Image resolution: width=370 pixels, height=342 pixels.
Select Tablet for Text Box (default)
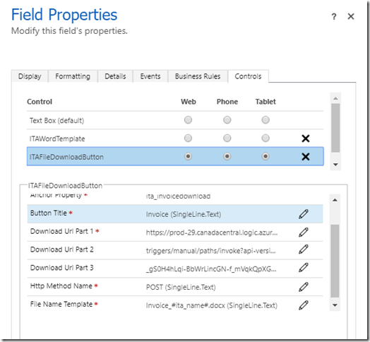tap(265, 120)
